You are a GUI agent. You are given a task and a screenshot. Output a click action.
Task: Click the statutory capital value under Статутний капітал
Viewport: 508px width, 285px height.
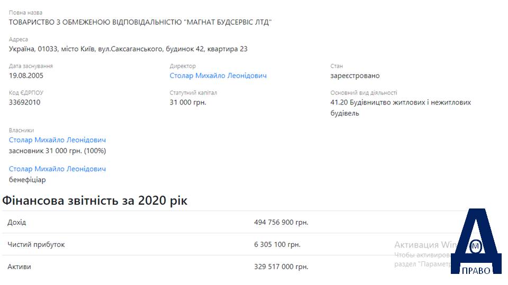(188, 102)
